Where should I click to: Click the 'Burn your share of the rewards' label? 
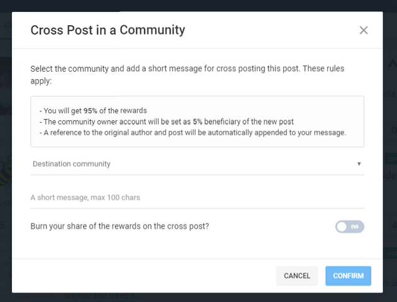tap(120, 226)
